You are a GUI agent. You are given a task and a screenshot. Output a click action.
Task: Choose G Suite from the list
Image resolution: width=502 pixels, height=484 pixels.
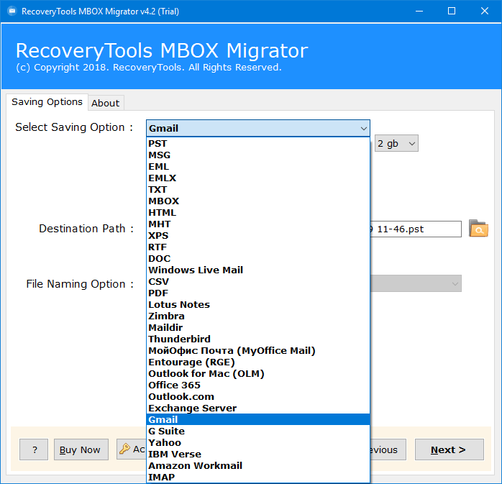pyautogui.click(x=258, y=432)
